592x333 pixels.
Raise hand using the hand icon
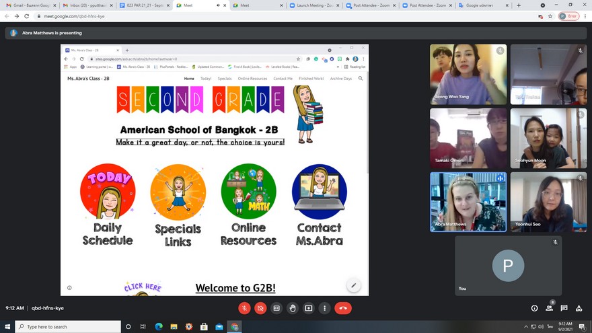point(293,308)
